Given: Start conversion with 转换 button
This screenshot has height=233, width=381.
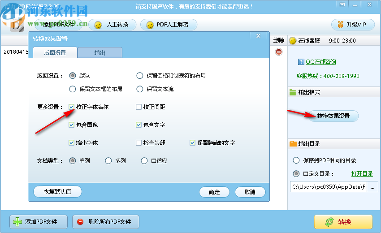Looking at the screenshot, I should coord(343,222).
